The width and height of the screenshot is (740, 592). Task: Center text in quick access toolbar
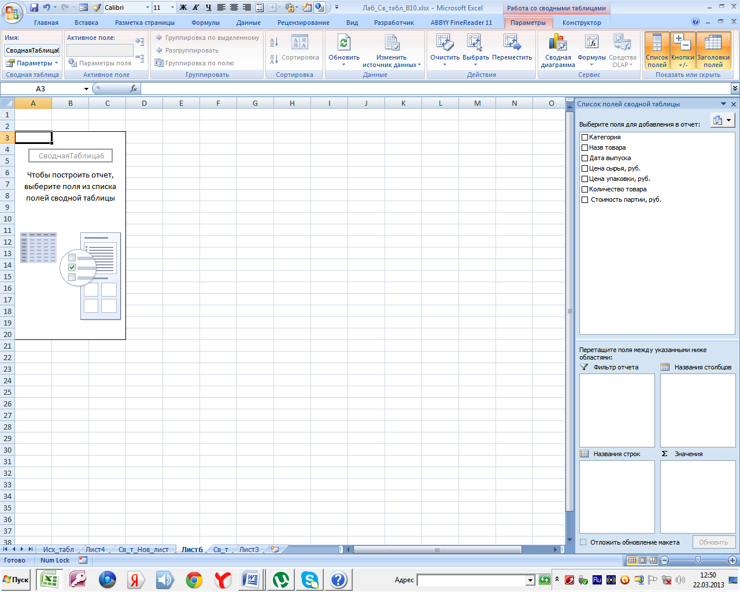pos(234,8)
